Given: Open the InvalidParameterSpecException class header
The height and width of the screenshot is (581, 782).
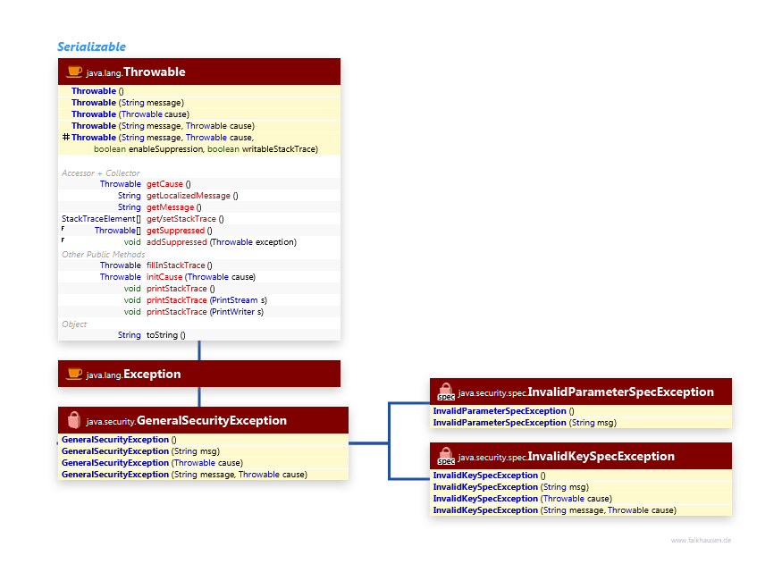Looking at the screenshot, I should (581, 392).
